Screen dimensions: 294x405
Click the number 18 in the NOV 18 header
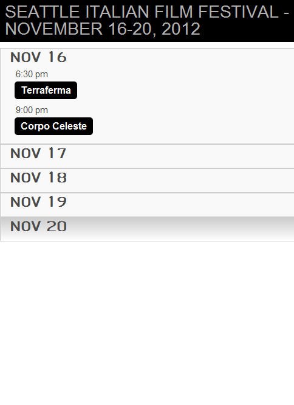pos(57,178)
